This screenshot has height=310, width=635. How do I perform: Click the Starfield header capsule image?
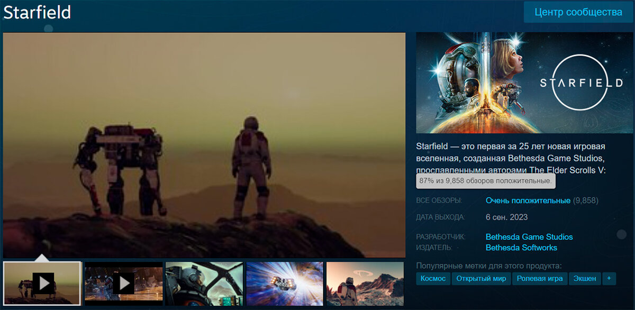tap(524, 83)
